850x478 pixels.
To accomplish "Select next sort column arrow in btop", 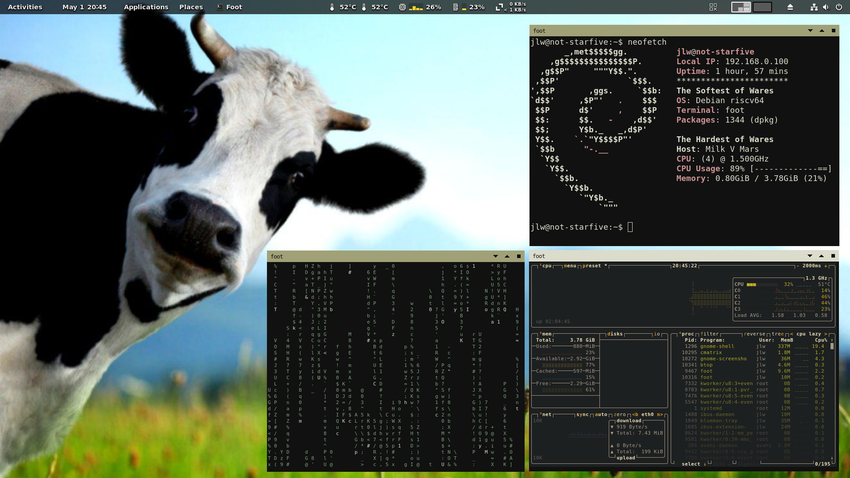I will (825, 334).
